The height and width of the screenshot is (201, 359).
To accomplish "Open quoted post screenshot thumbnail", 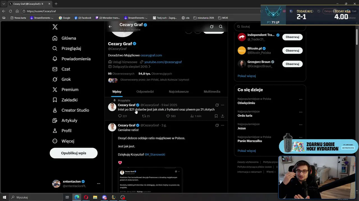I will 150,180.
